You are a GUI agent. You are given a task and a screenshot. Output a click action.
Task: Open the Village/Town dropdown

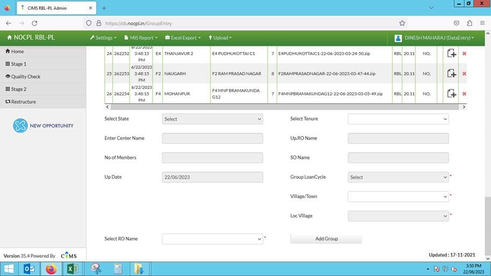point(398,197)
